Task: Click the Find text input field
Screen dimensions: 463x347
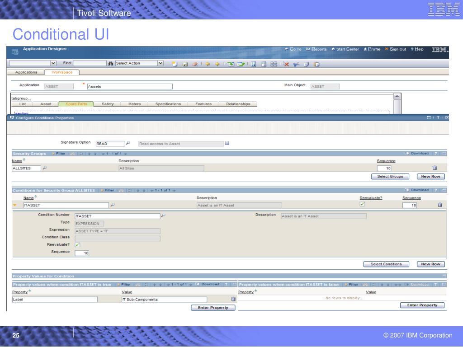Action: tap(90, 63)
